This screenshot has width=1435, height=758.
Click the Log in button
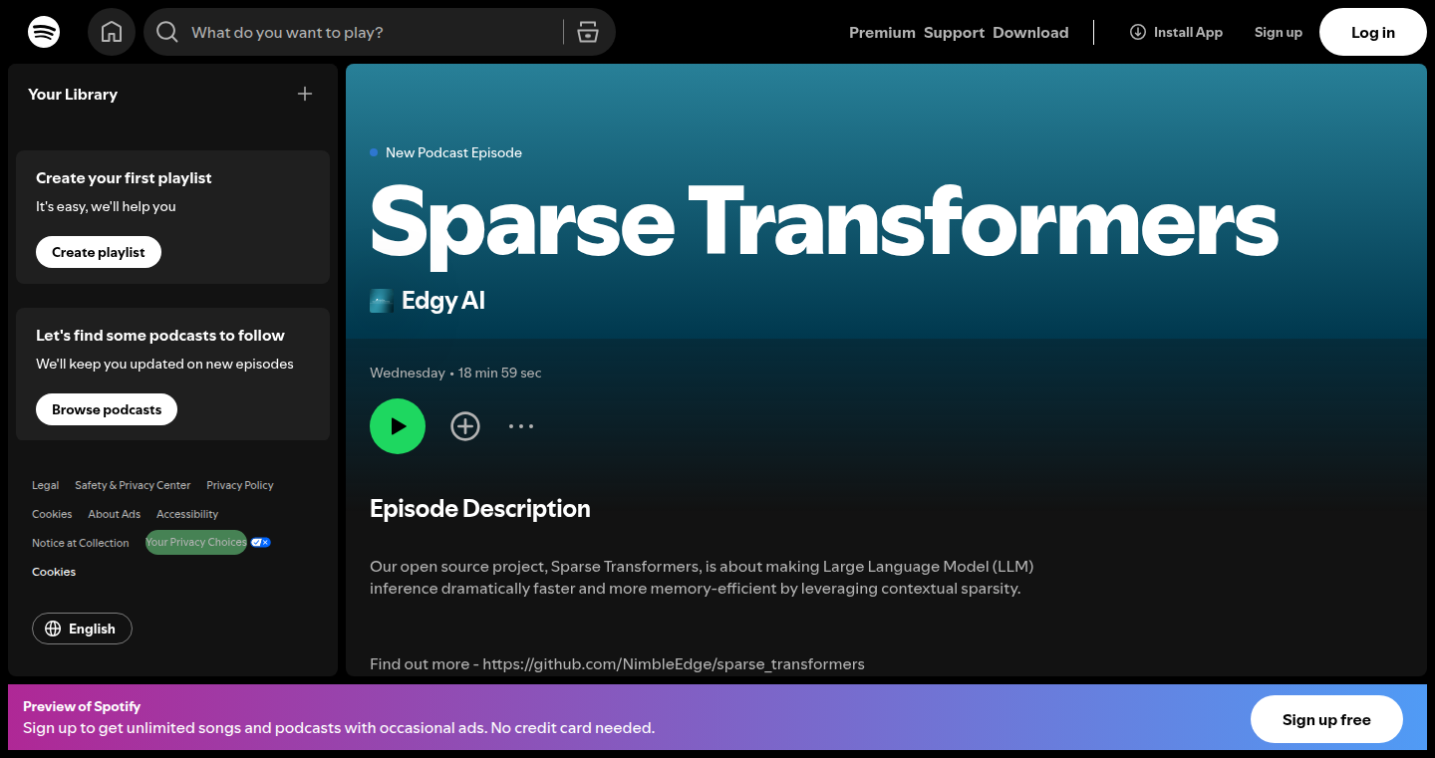[1373, 32]
